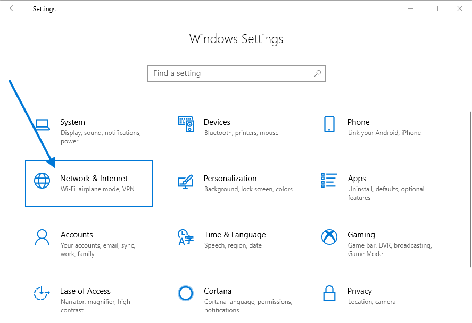This screenshot has height=323, width=472.
Task: Click the Settings window title text
Action: (44, 9)
